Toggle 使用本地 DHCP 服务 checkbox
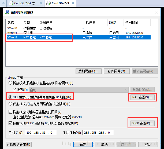The height and width of the screenshot is (149, 164). (10, 123)
